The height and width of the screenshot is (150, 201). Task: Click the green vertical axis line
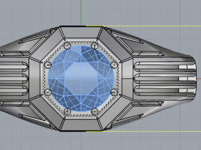pos(81,13)
